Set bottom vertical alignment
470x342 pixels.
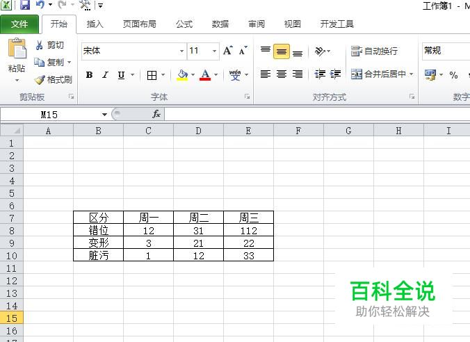click(x=298, y=52)
